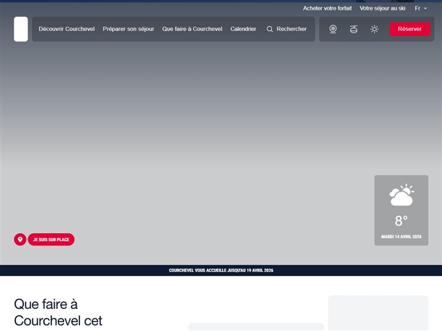Image resolution: width=442 pixels, height=331 pixels.
Task: Open the sun weather icon
Action: (374, 29)
